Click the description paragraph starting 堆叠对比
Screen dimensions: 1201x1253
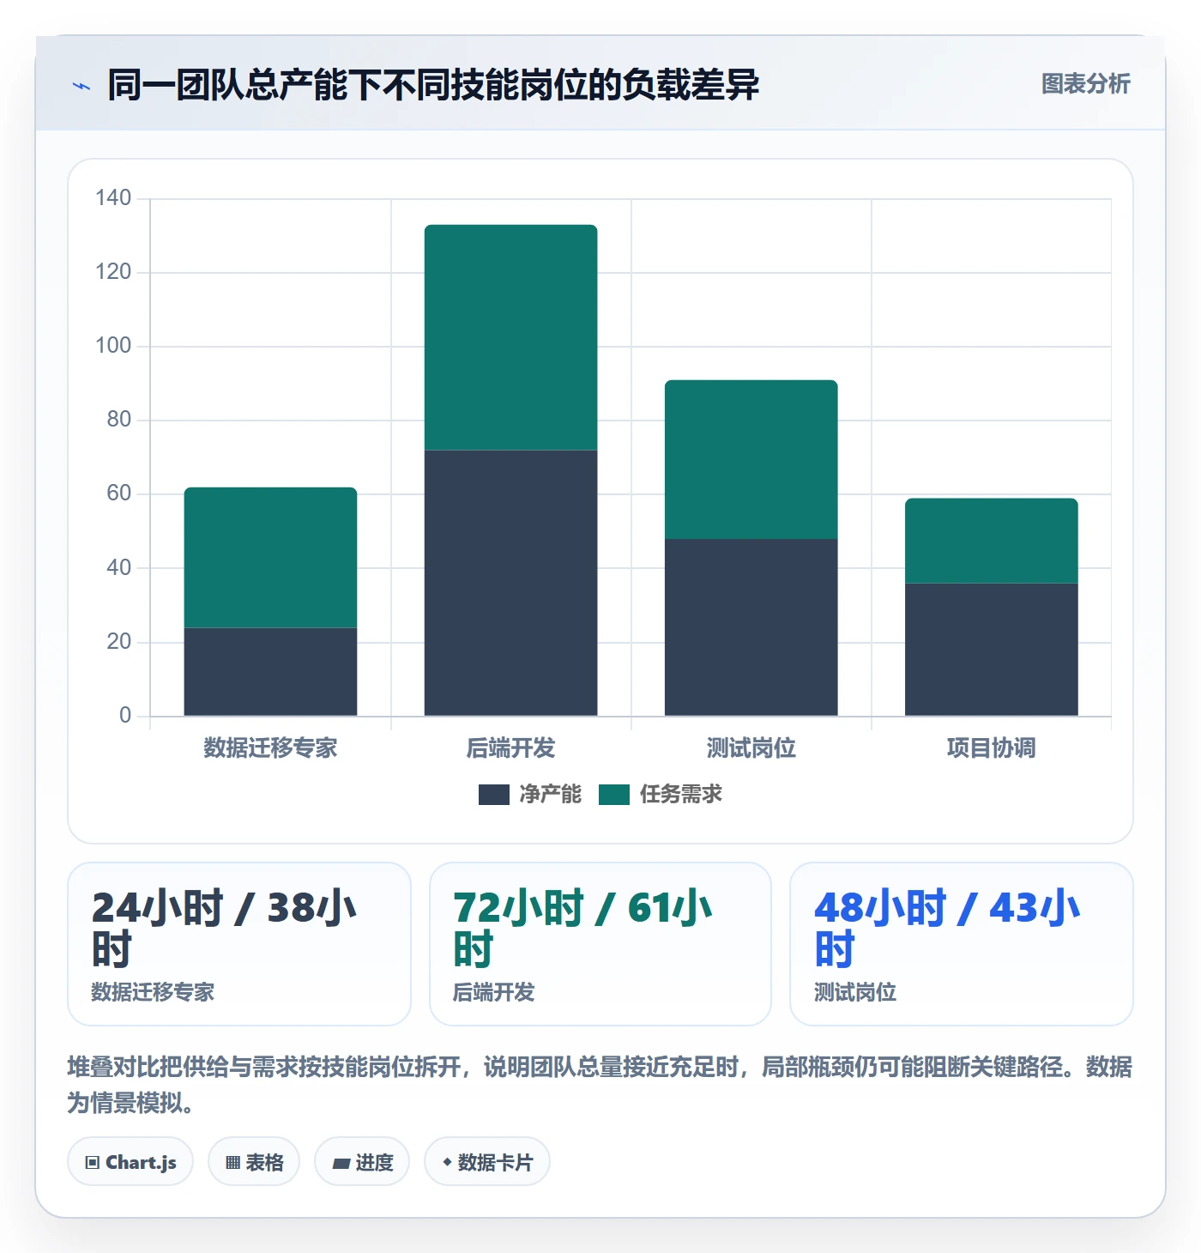pos(600,1085)
